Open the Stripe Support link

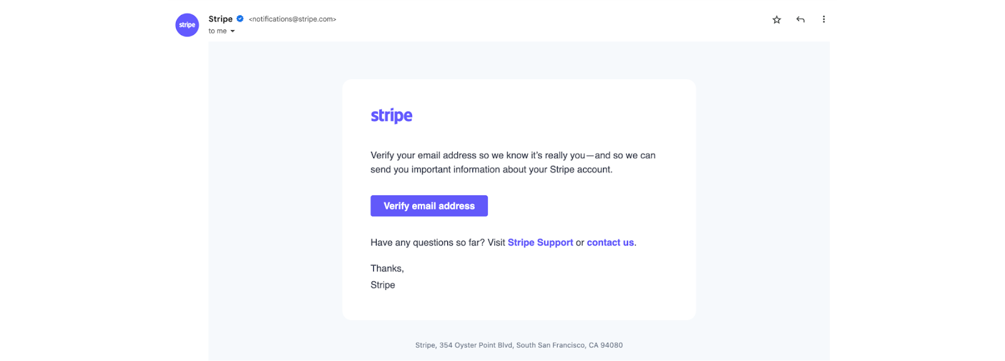click(x=540, y=242)
